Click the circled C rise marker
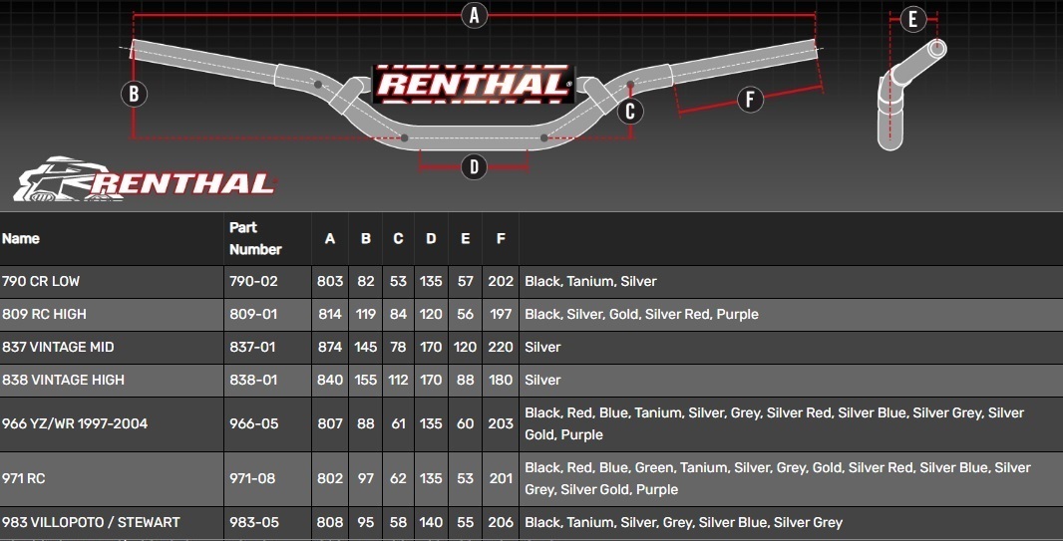Image resolution: width=1063 pixels, height=541 pixels. (x=629, y=112)
